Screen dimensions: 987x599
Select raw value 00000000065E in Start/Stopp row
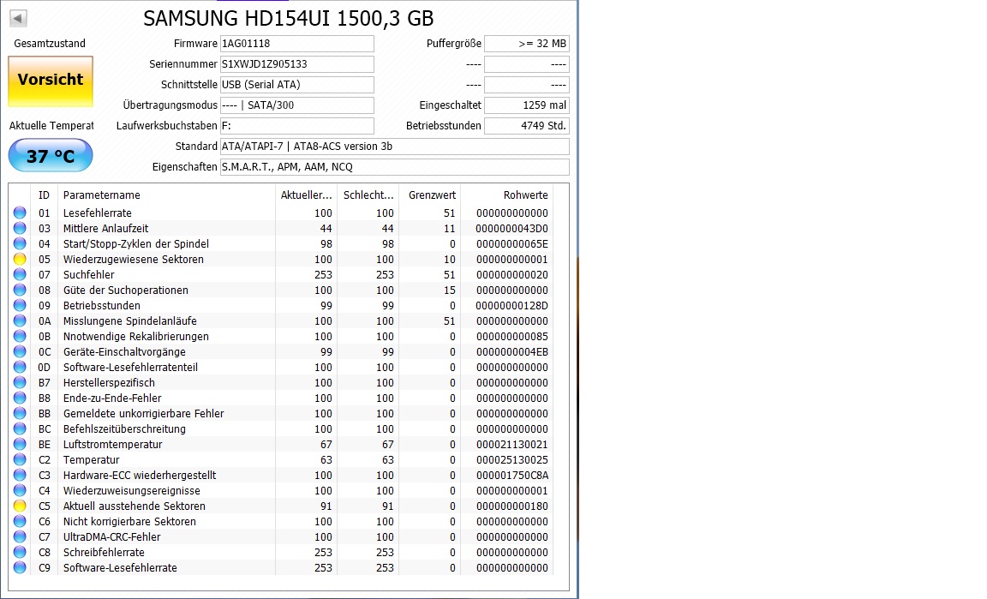[511, 243]
